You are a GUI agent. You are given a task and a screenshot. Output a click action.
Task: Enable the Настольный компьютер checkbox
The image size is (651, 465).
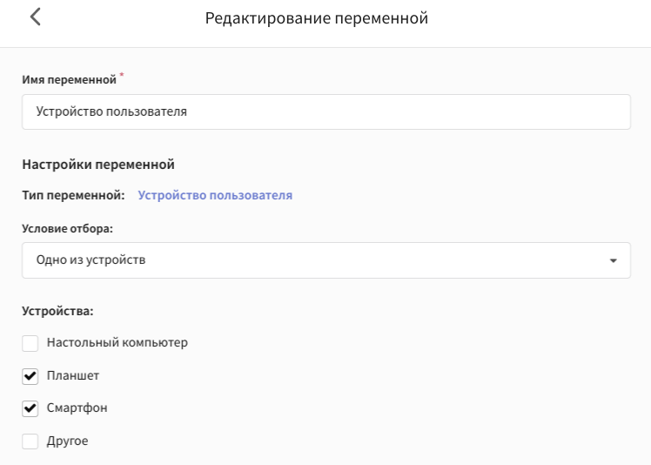[x=30, y=343]
